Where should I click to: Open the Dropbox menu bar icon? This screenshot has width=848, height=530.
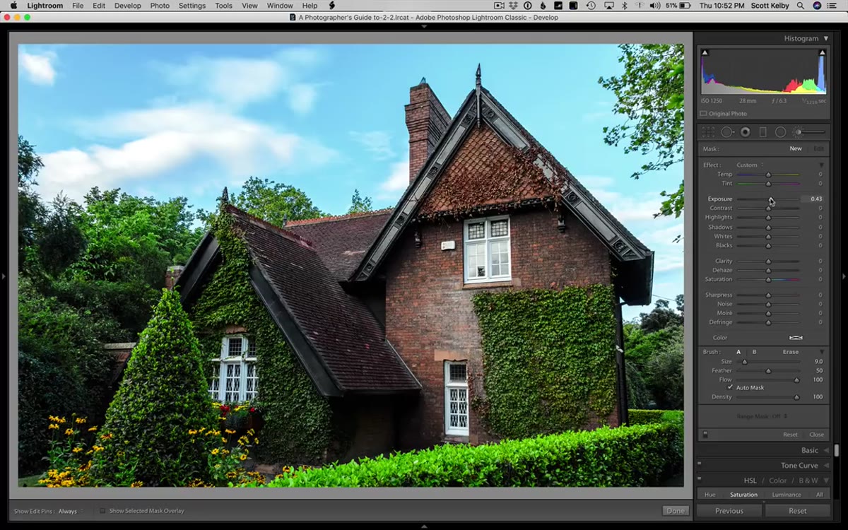[514, 6]
